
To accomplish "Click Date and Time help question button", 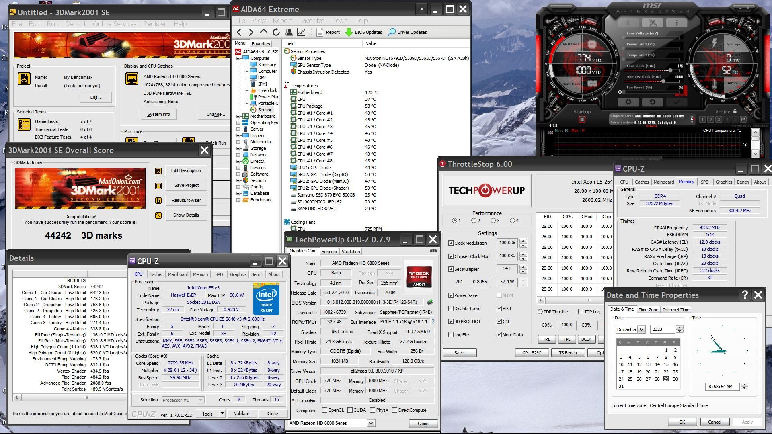I will click(745, 295).
